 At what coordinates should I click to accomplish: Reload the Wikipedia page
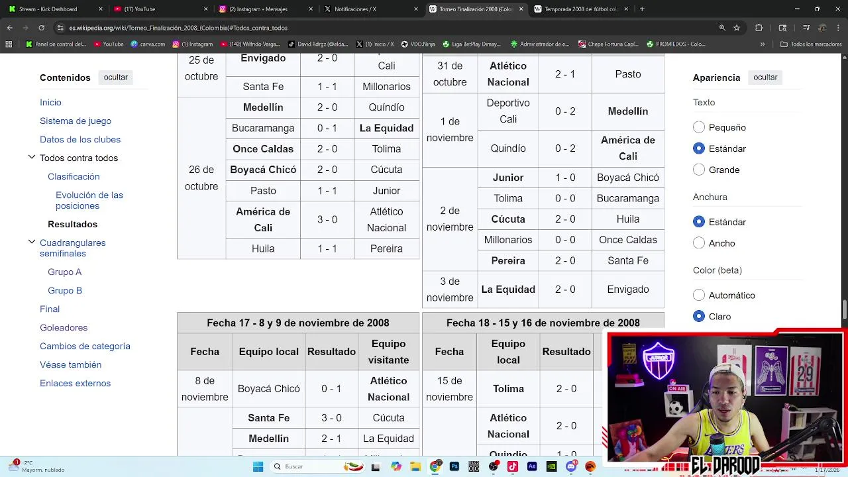click(x=41, y=28)
